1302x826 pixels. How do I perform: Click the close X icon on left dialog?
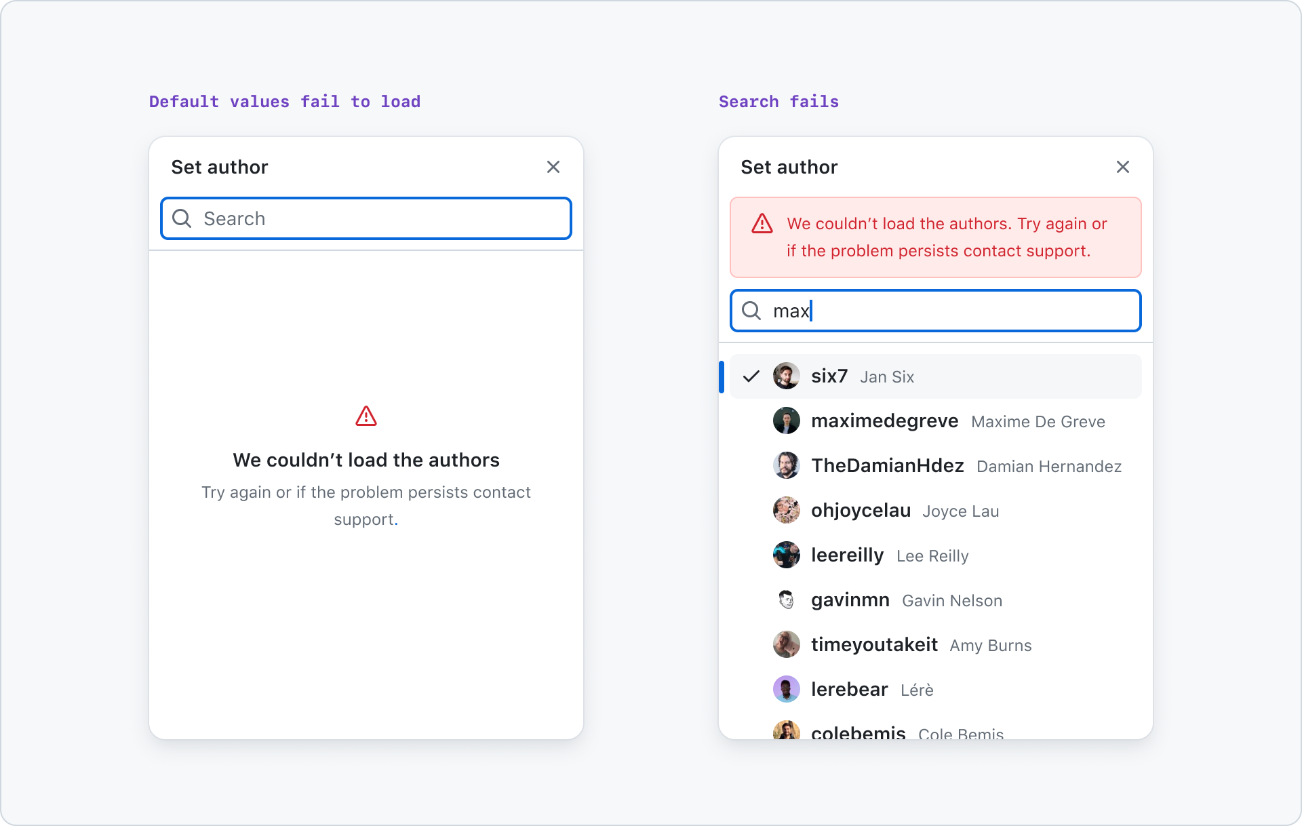(553, 167)
